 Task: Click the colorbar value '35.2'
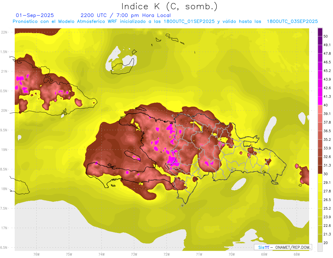coord(327,139)
